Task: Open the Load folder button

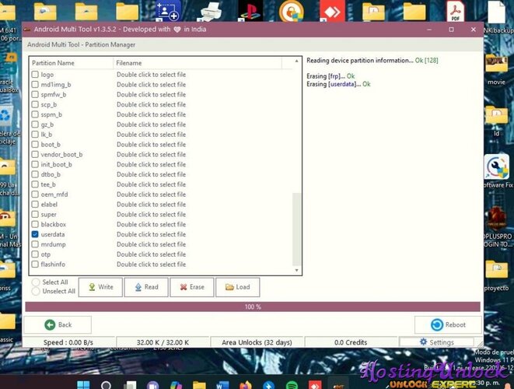Action: tap(237, 287)
